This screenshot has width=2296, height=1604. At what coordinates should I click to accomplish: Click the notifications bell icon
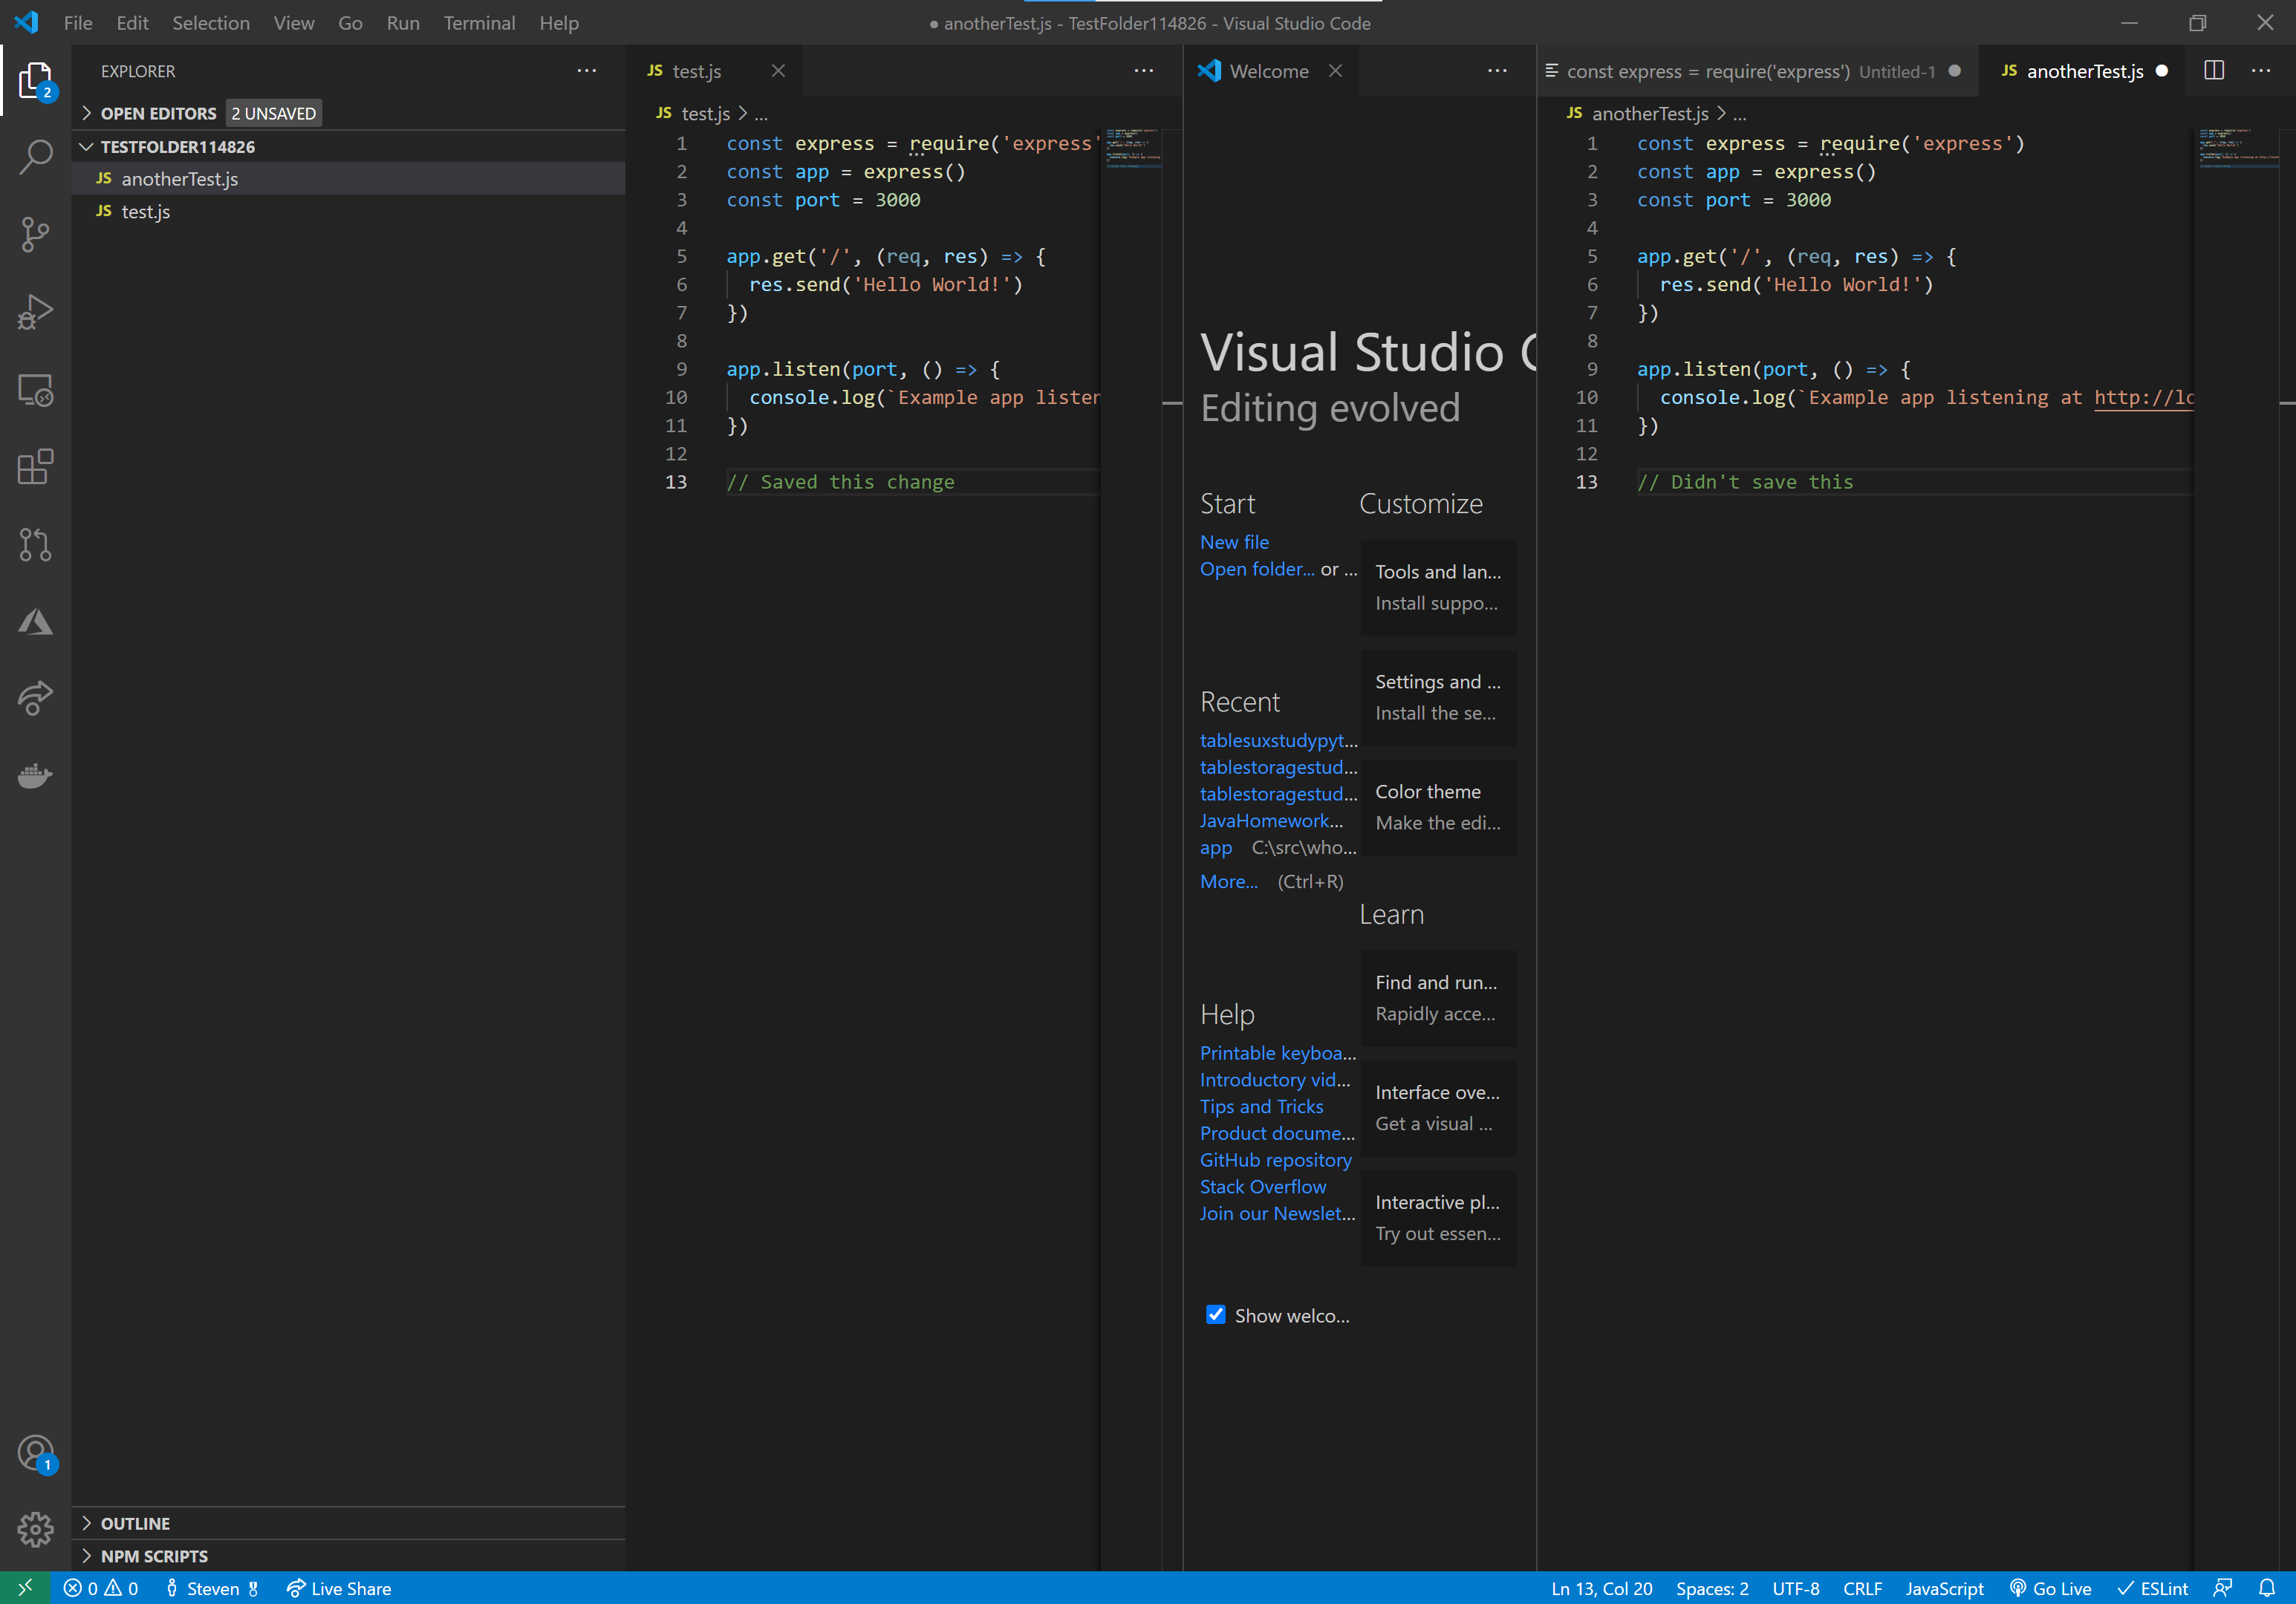pos(2268,1588)
